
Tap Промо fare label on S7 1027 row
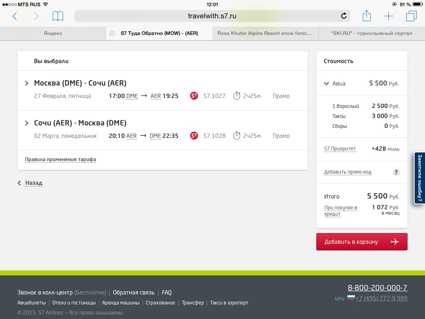(x=281, y=96)
